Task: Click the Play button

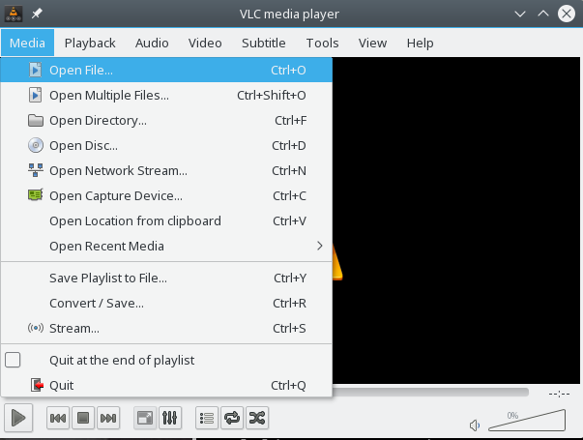Action: click(x=18, y=418)
